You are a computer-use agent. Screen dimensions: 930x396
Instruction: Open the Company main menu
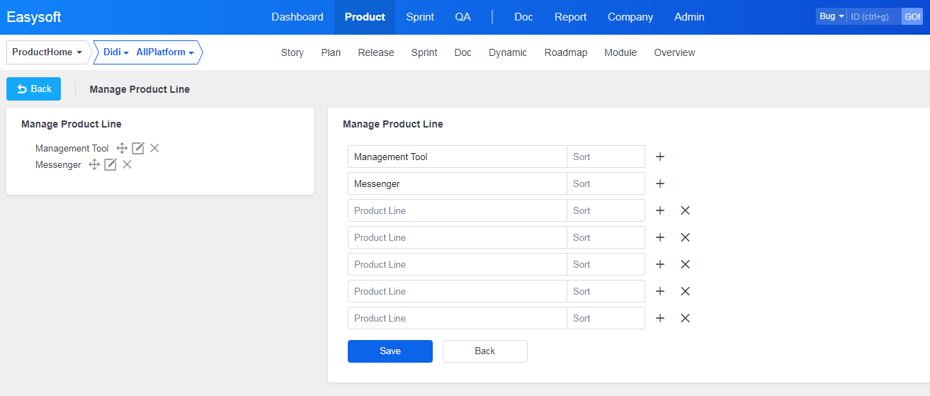coord(630,17)
